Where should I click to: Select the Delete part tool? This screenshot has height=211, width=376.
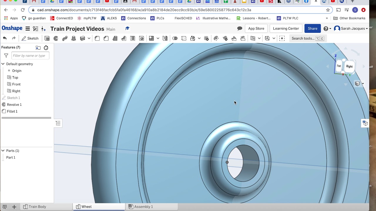tap(207, 38)
